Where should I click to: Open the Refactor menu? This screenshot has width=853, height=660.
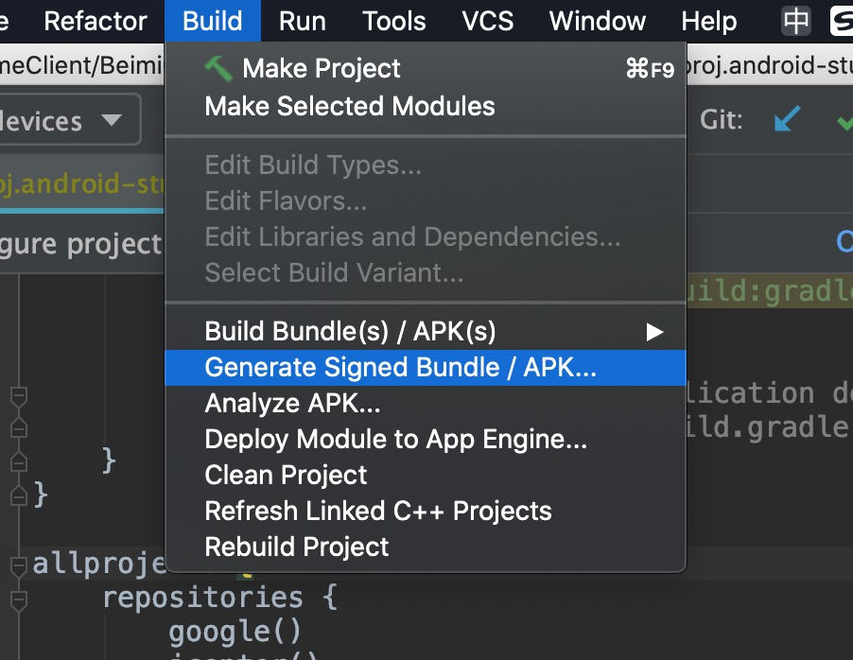(x=96, y=21)
